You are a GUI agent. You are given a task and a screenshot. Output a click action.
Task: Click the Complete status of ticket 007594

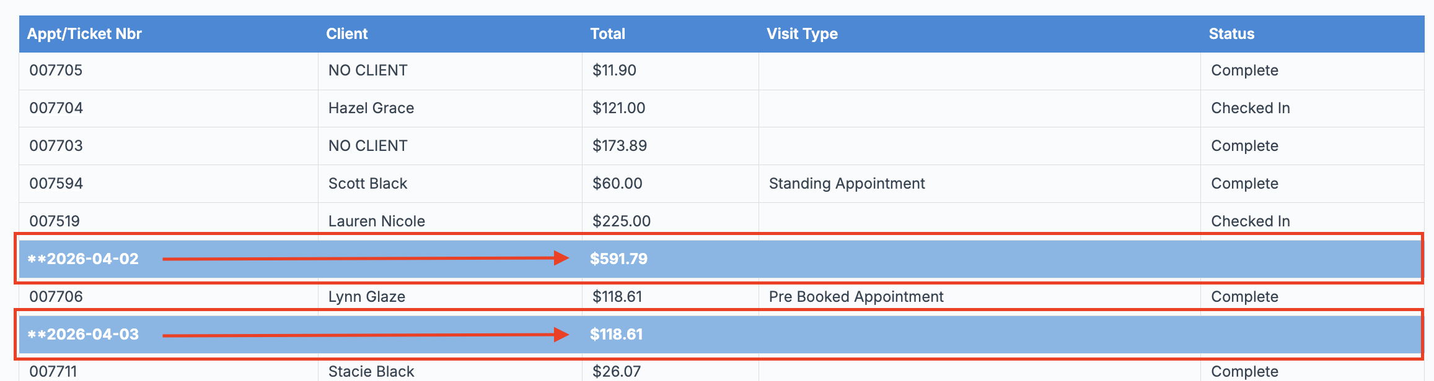click(1244, 184)
